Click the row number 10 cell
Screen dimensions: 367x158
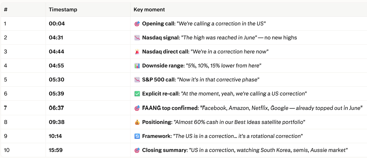[23, 150]
